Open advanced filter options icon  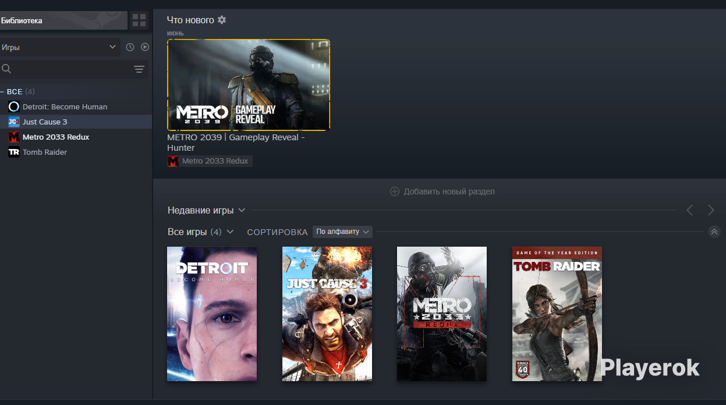139,69
